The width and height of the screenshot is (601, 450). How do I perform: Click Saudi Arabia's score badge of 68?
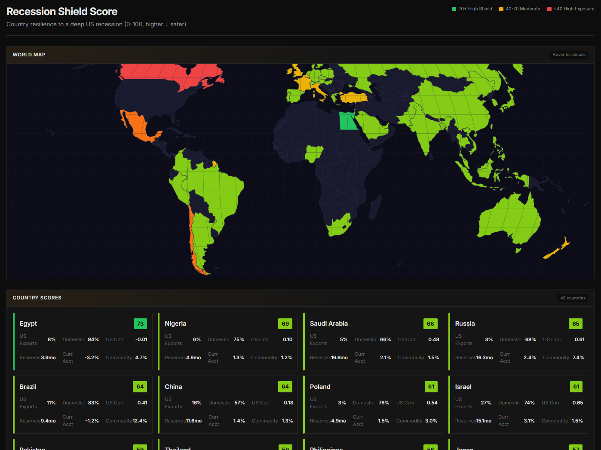(x=430, y=324)
